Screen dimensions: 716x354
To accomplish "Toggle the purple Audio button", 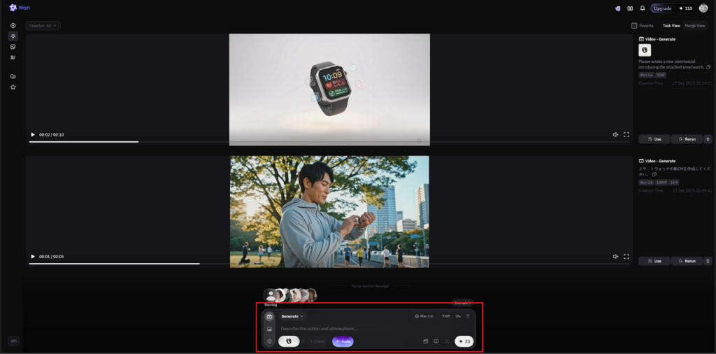I will tap(343, 341).
